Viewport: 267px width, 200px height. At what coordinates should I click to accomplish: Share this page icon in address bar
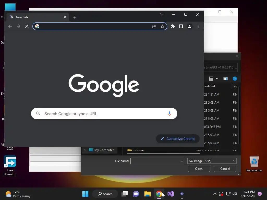154,26
